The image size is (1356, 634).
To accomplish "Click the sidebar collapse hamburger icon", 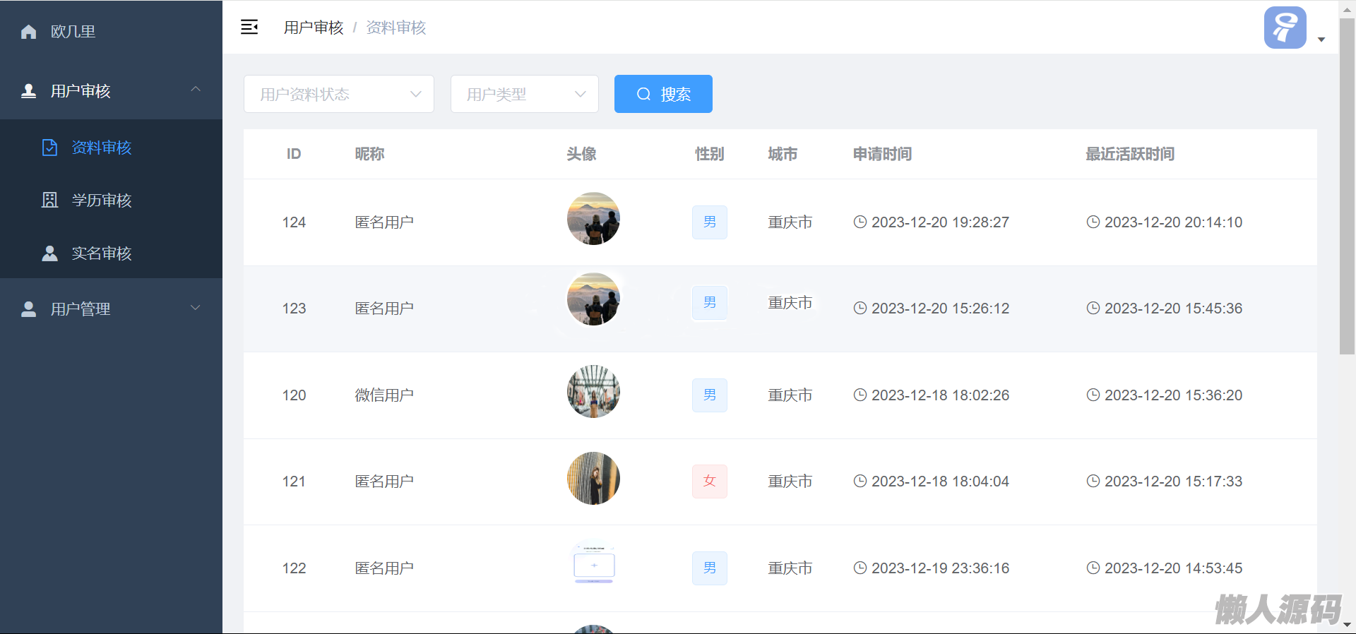I will click(249, 28).
